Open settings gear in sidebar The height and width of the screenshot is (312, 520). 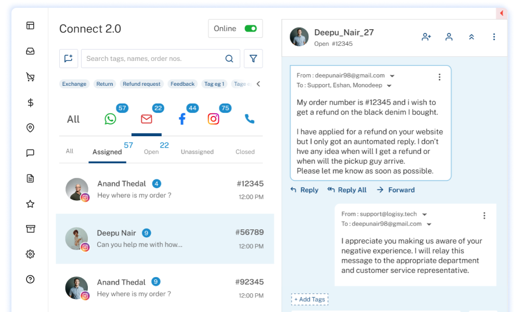(30, 254)
